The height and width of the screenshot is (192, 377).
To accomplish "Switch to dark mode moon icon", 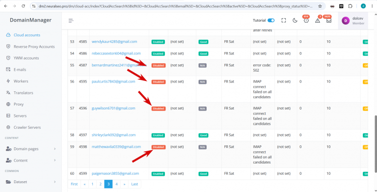I will 295,21.
